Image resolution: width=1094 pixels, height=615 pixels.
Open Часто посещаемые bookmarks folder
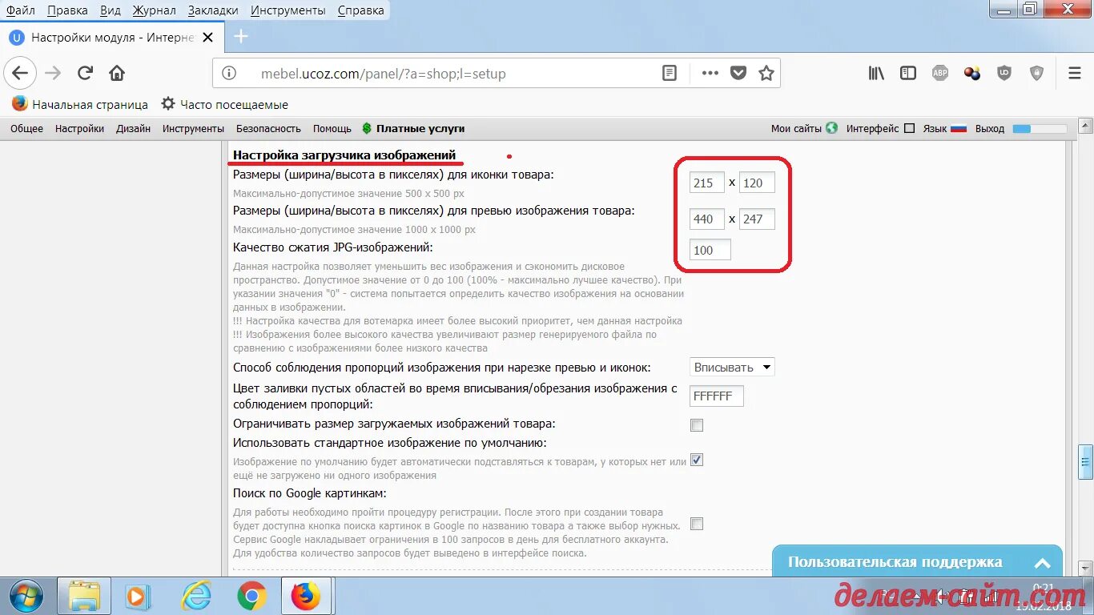(x=224, y=104)
